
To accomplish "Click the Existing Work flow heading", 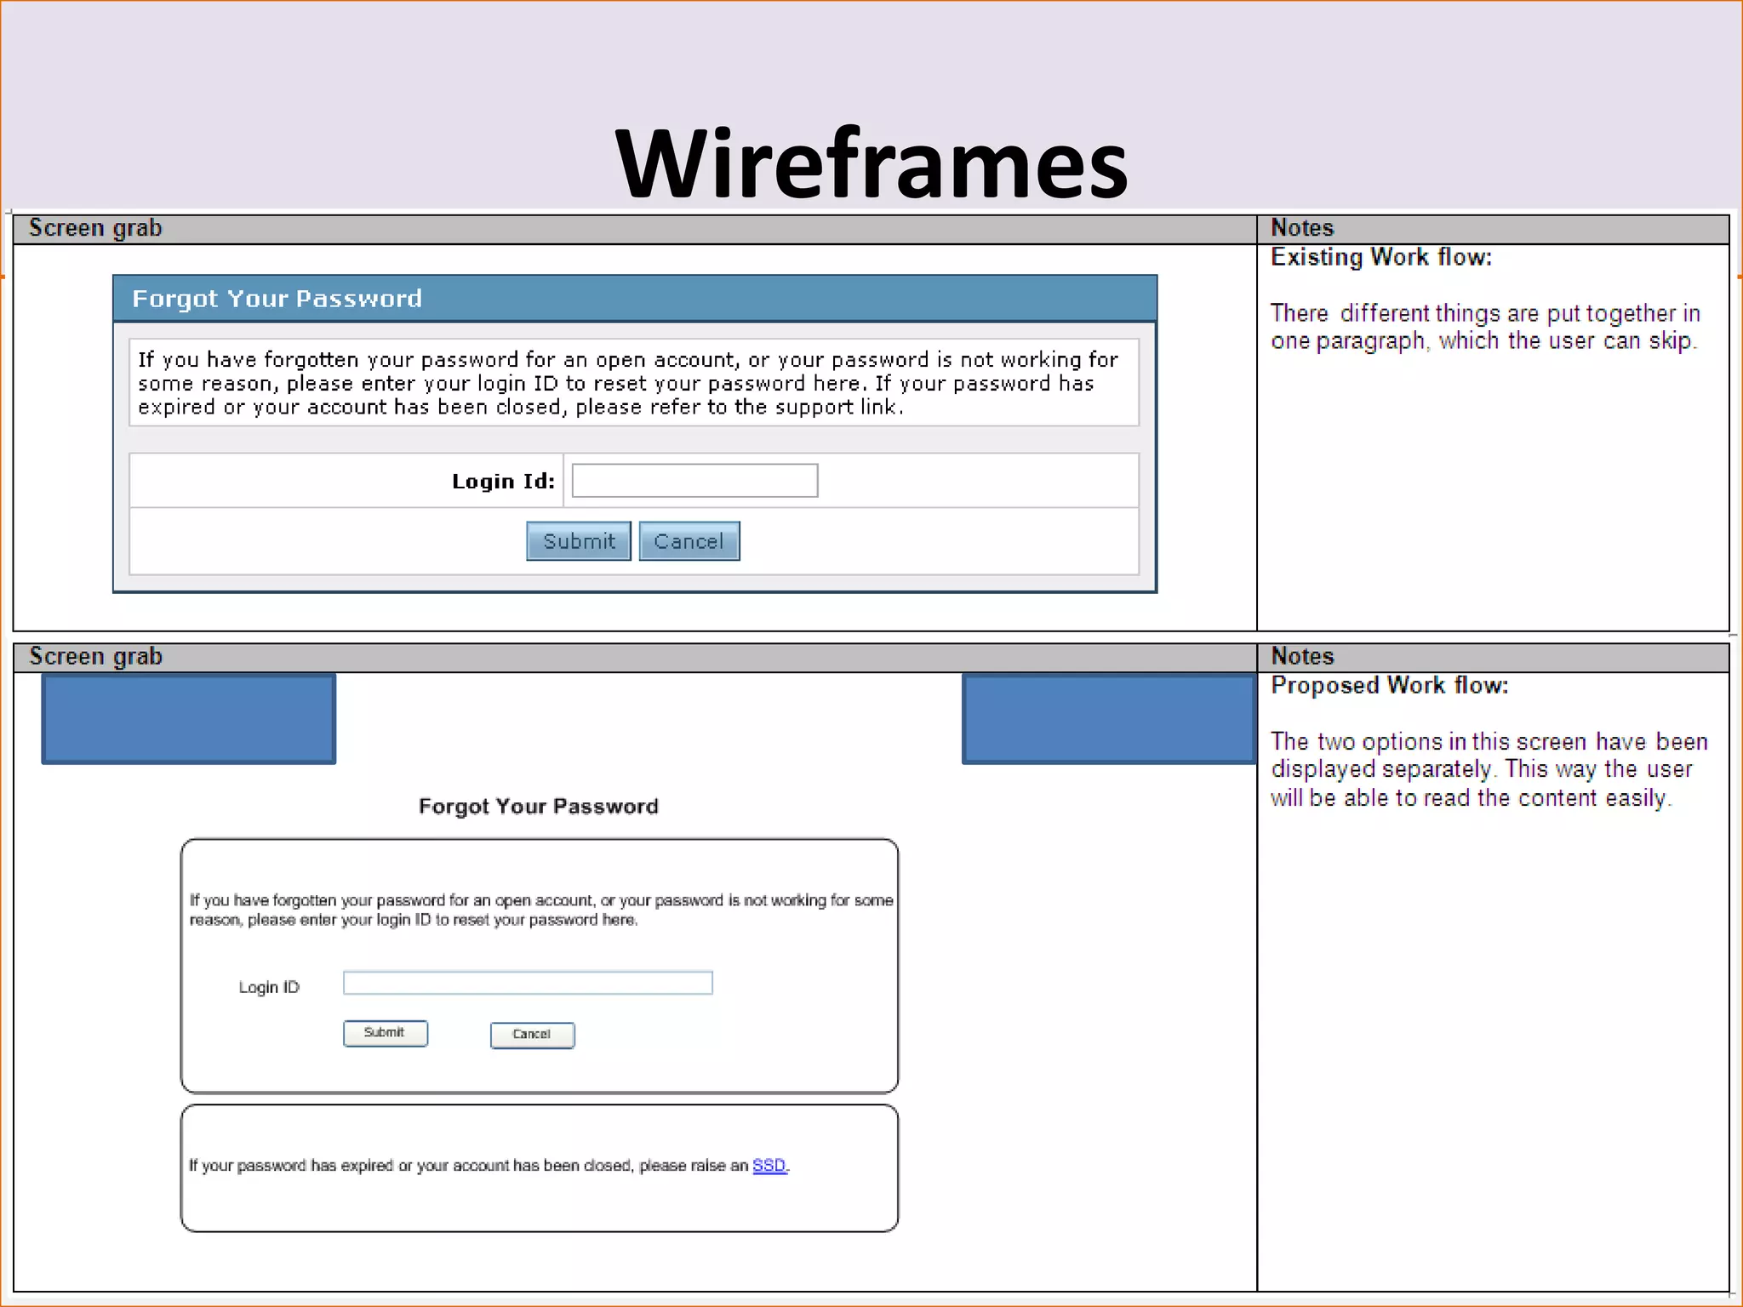I will (x=1380, y=257).
